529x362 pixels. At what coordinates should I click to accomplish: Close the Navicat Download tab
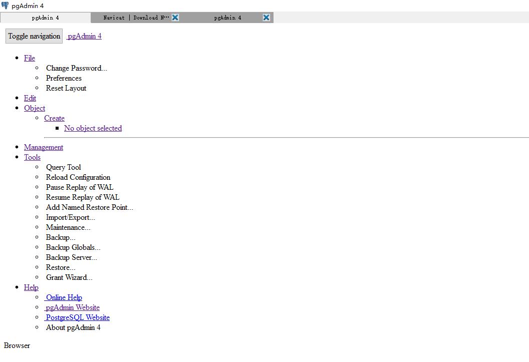[x=175, y=18]
